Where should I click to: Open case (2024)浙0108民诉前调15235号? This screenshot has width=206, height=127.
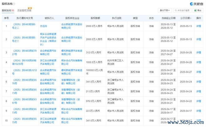pyautogui.click(x=24, y=62)
